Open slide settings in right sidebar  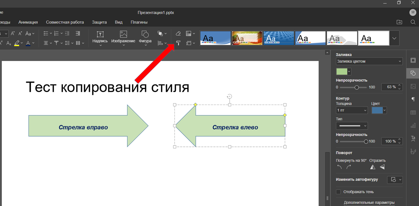(x=413, y=60)
